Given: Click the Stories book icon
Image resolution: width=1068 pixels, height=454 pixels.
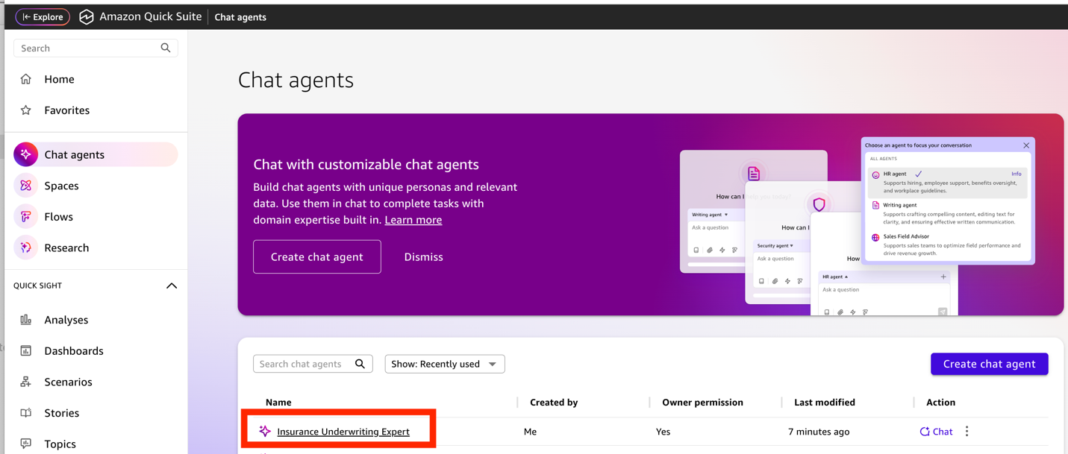Looking at the screenshot, I should point(26,413).
